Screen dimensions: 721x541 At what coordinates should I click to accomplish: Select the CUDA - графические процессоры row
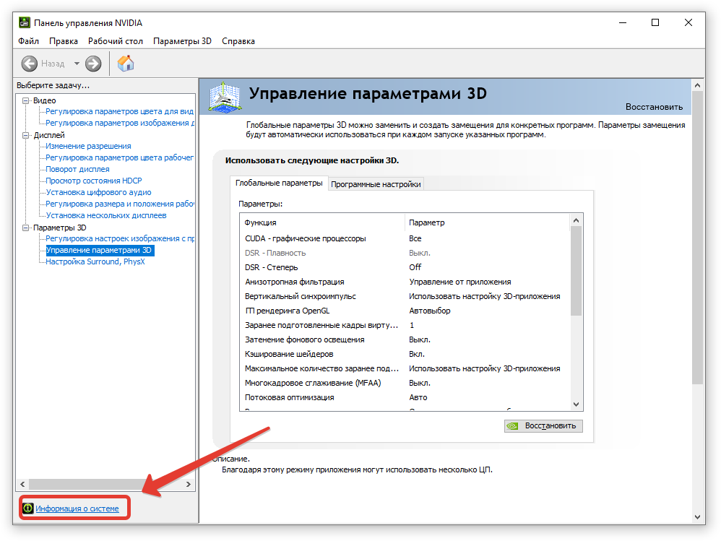click(405, 238)
